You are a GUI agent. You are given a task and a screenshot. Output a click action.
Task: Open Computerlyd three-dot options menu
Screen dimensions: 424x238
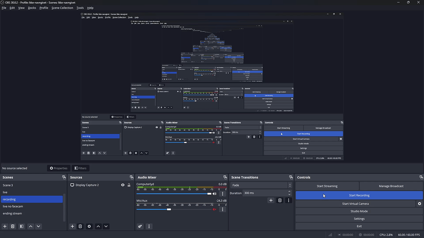[x=222, y=194]
